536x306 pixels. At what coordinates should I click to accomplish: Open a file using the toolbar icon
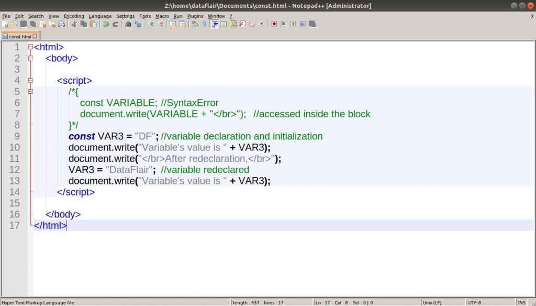14,24
